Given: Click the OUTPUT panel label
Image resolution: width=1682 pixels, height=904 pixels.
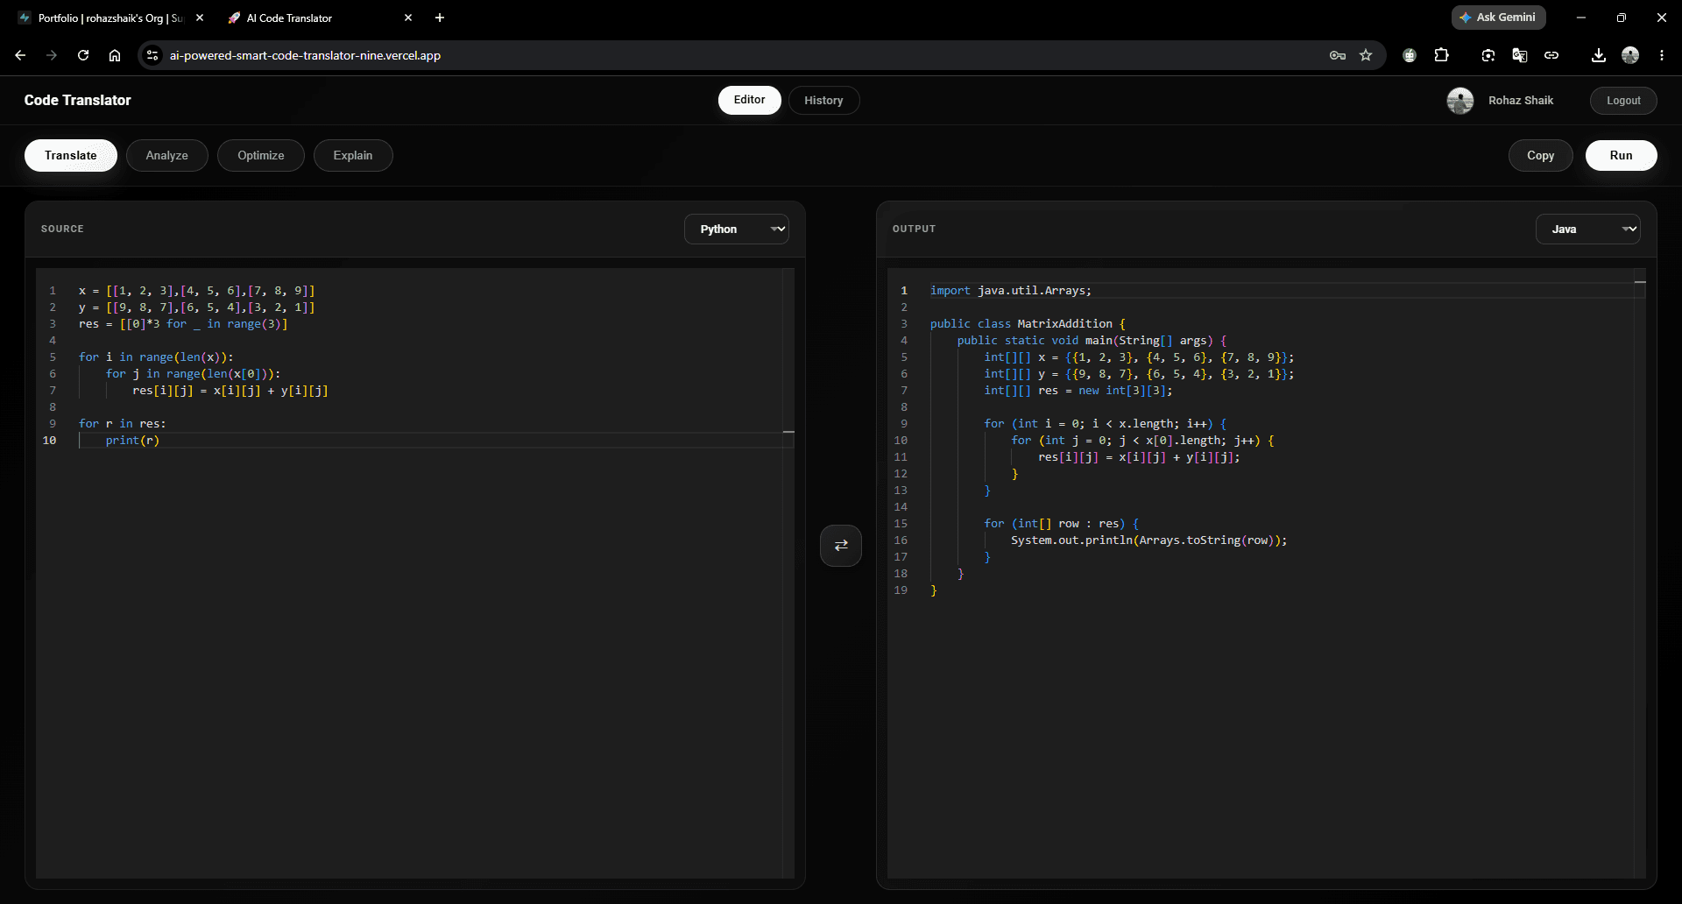Looking at the screenshot, I should pos(914,229).
